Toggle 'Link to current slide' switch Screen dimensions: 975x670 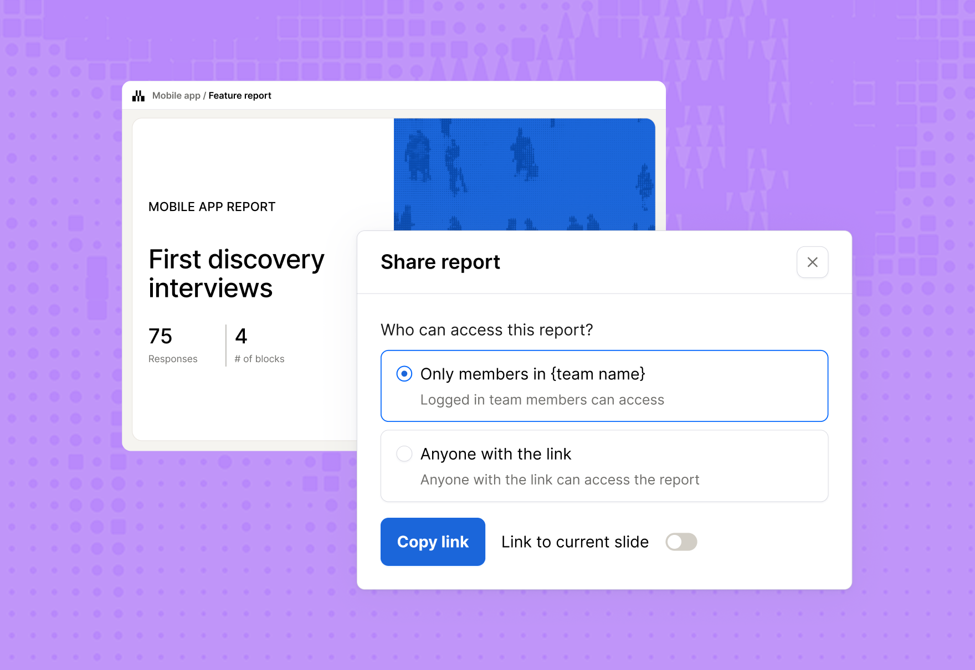coord(681,542)
